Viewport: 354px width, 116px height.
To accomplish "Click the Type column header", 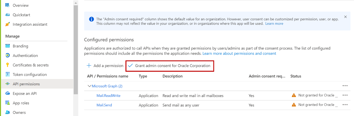I will point(143,76).
